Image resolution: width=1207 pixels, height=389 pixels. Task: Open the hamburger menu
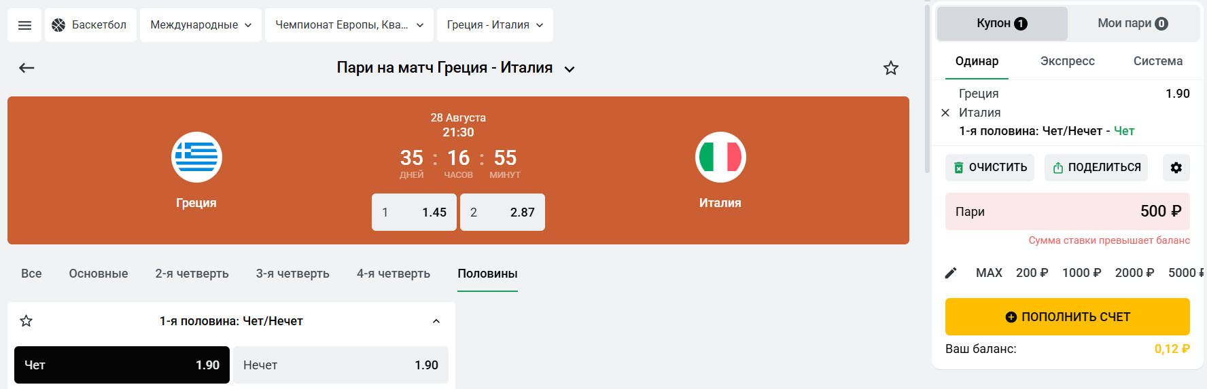24,25
